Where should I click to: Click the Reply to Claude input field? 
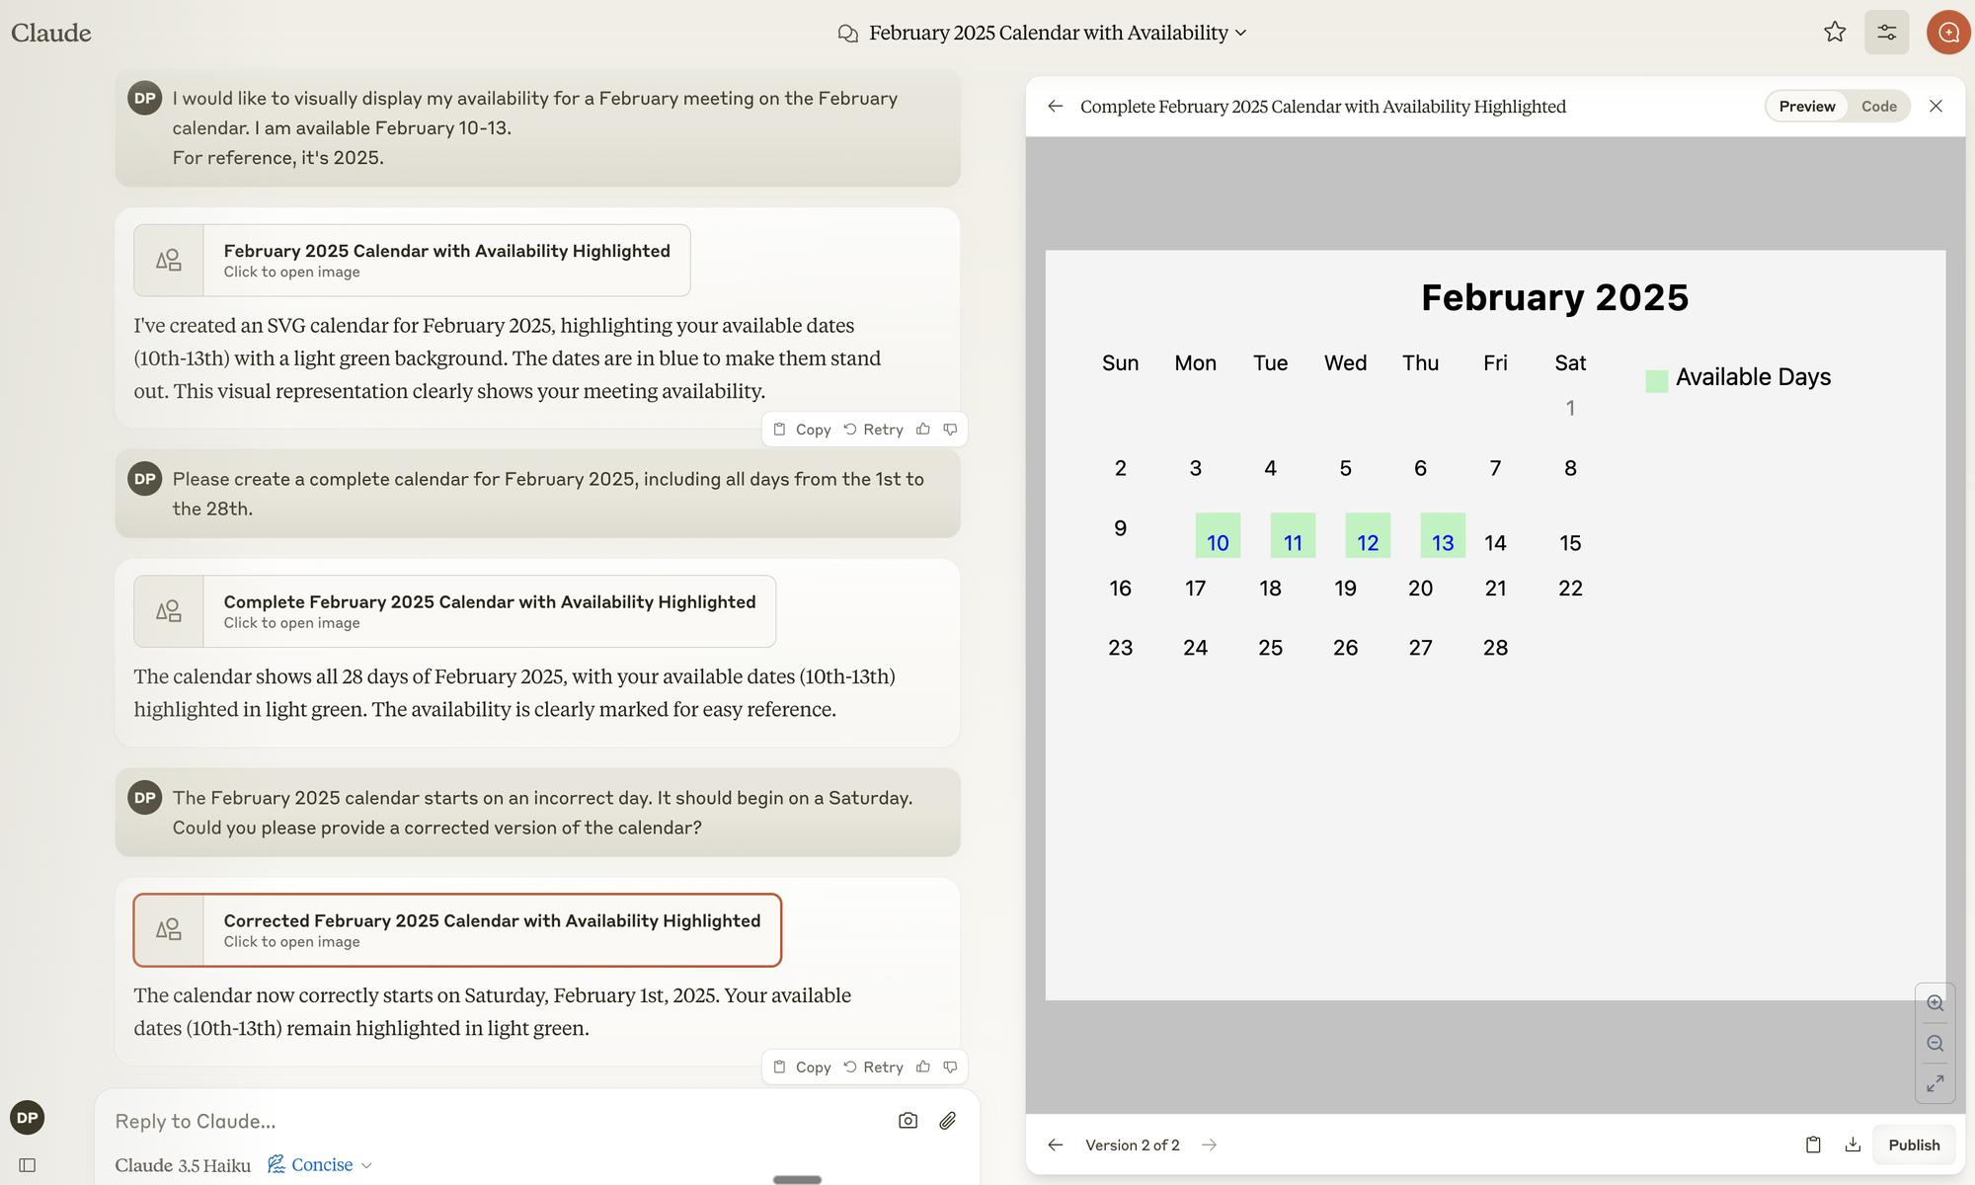494,1121
